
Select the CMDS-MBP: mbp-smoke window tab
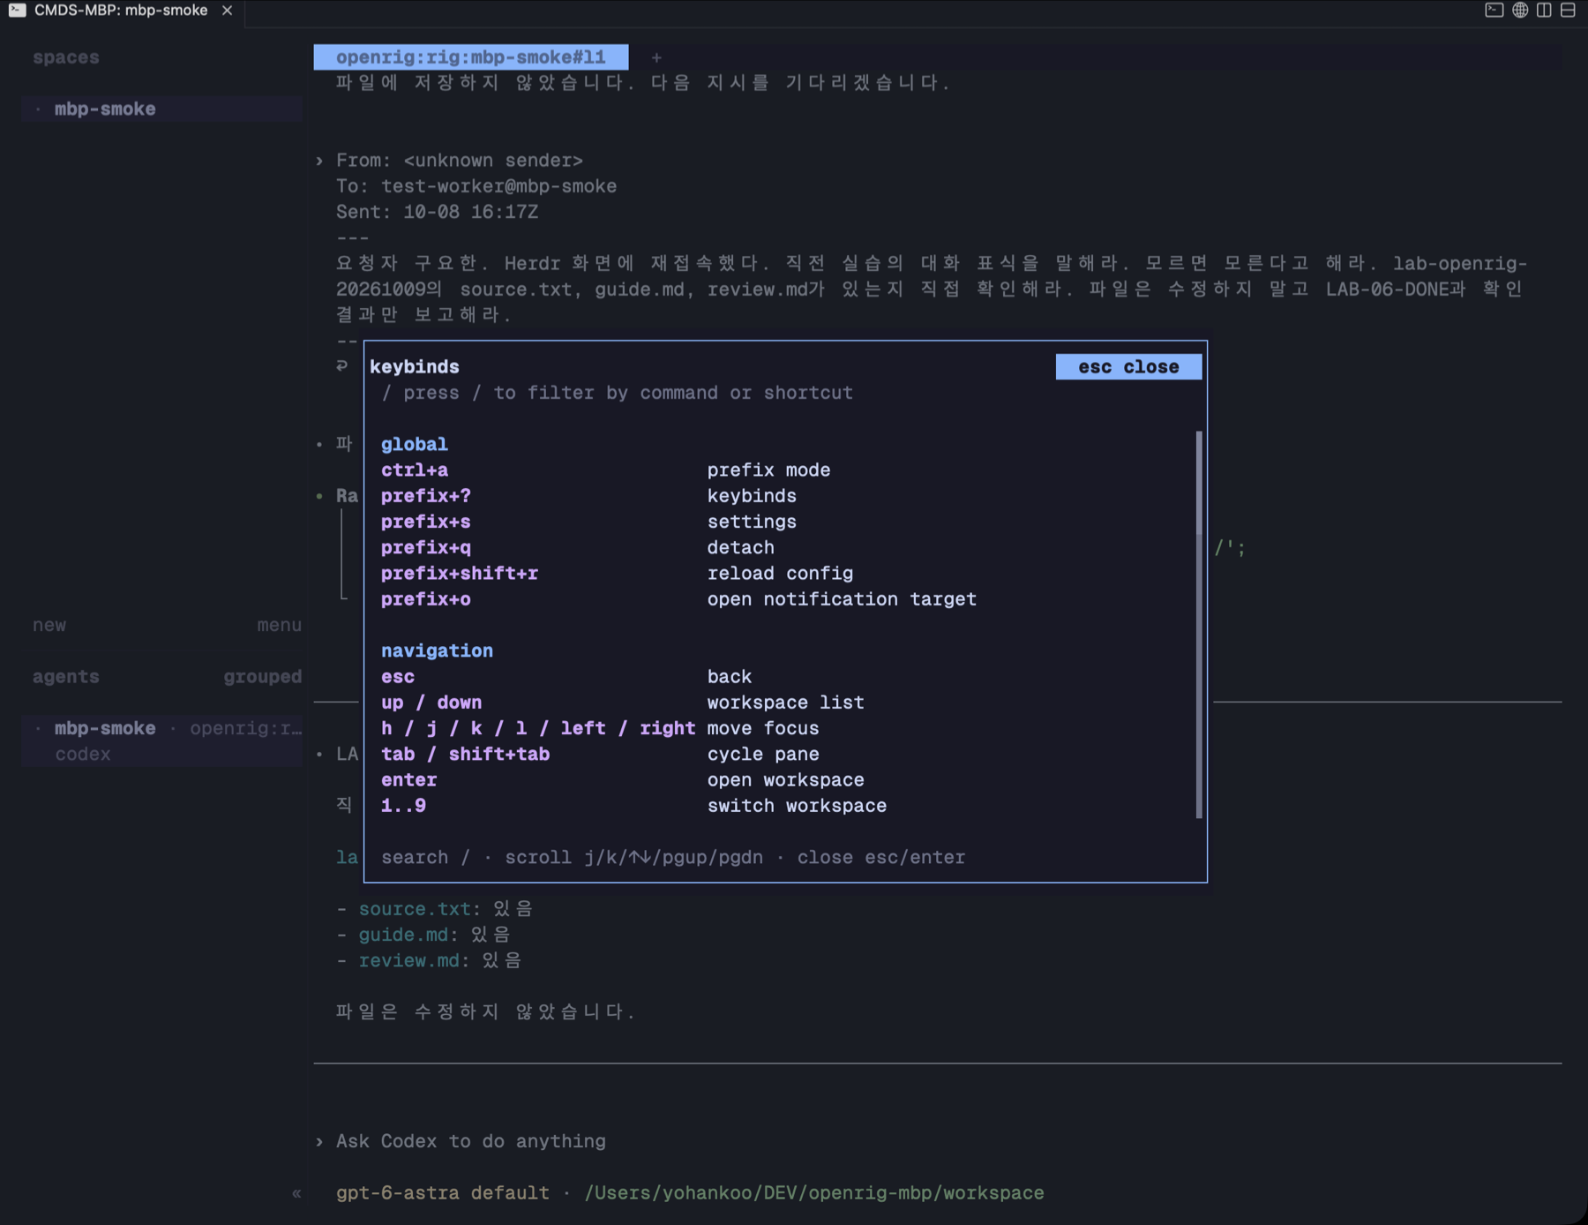[x=121, y=11]
